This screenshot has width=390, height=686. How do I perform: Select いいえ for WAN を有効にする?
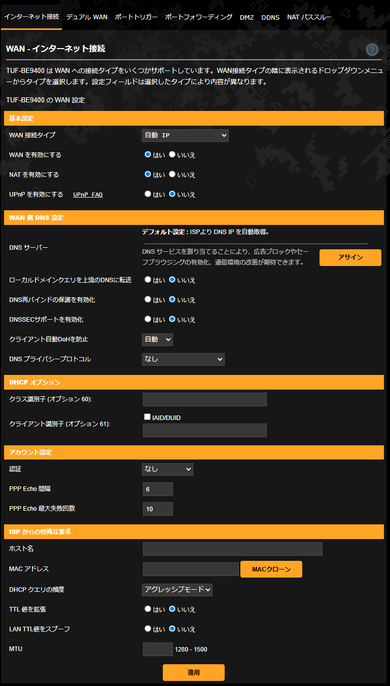(x=172, y=155)
